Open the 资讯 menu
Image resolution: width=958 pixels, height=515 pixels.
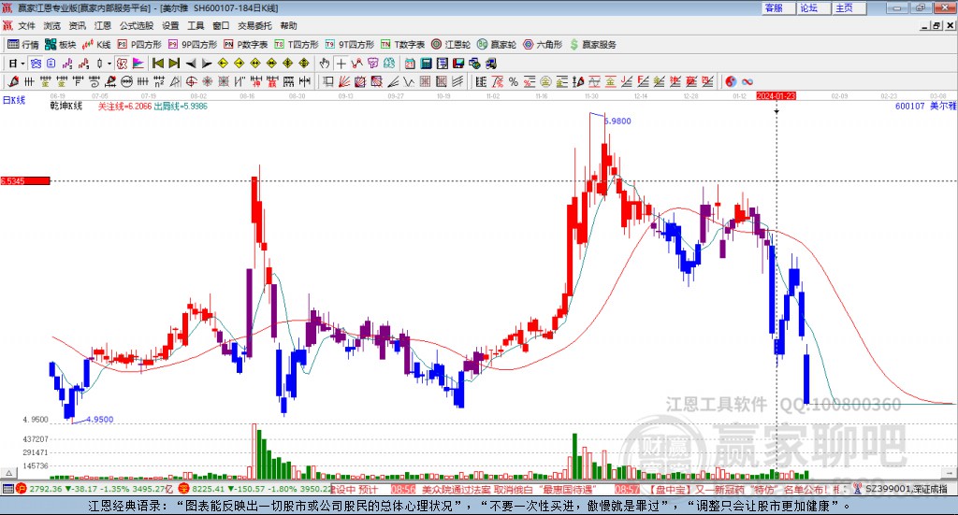coord(77,25)
